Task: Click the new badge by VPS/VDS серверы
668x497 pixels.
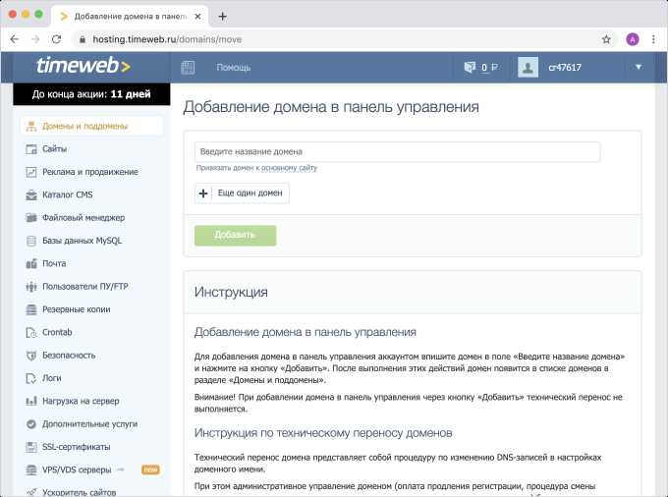Action: point(150,469)
